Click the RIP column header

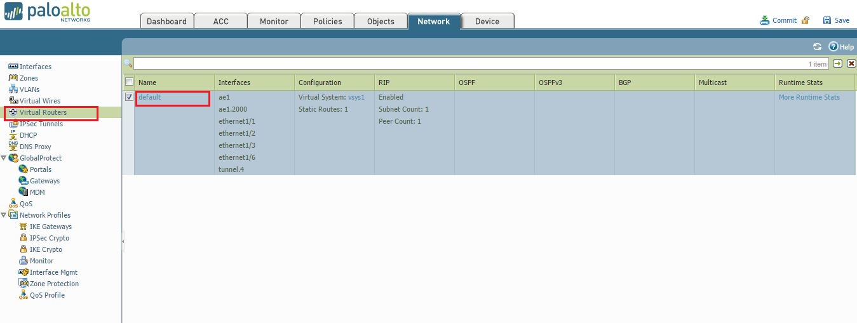coord(414,82)
